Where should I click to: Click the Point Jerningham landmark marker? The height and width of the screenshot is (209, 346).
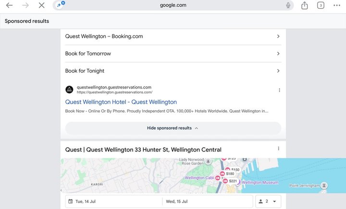tap(324, 186)
